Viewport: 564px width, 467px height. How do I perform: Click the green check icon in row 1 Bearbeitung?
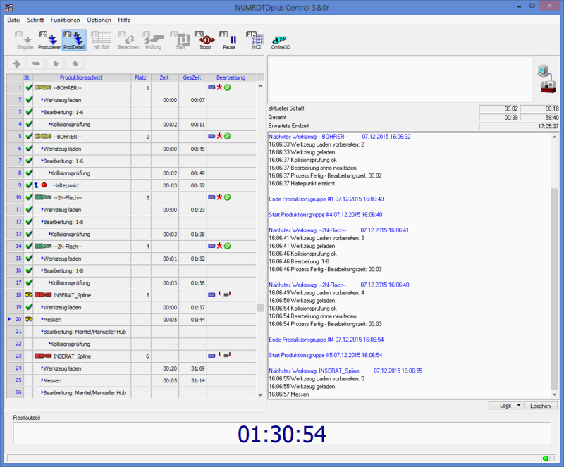(x=228, y=87)
